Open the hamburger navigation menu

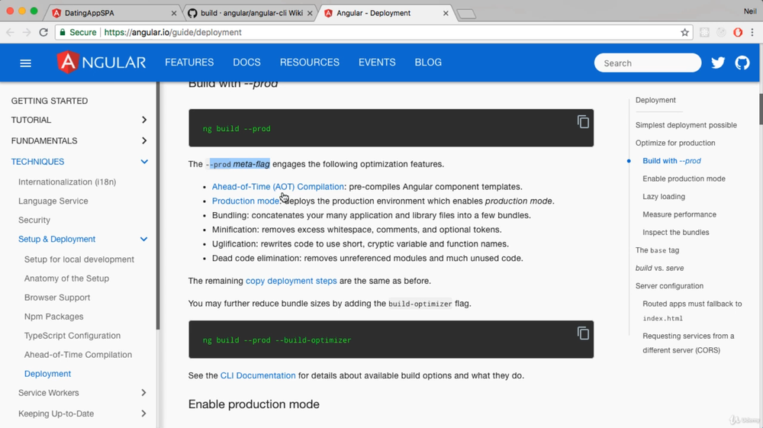tap(25, 63)
